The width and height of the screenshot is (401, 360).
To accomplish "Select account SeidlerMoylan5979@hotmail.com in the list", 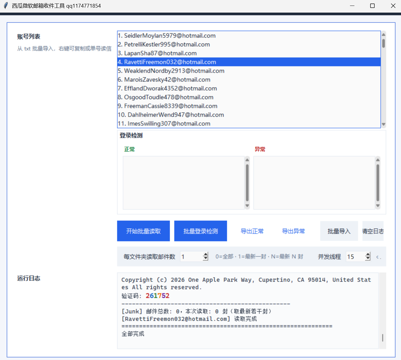I will point(166,35).
